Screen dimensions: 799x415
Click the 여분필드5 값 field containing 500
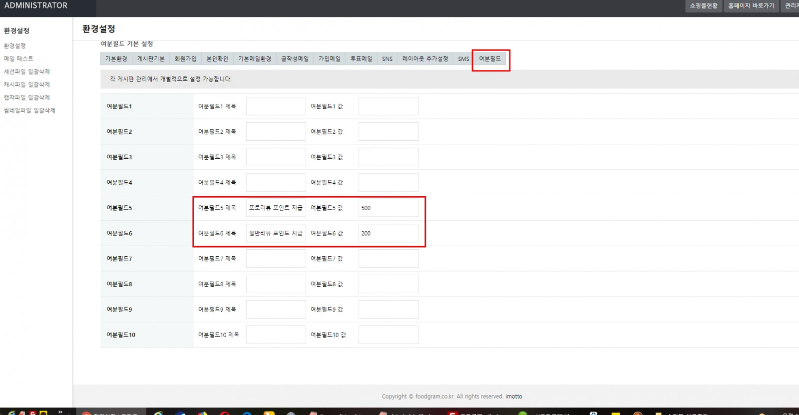(388, 208)
